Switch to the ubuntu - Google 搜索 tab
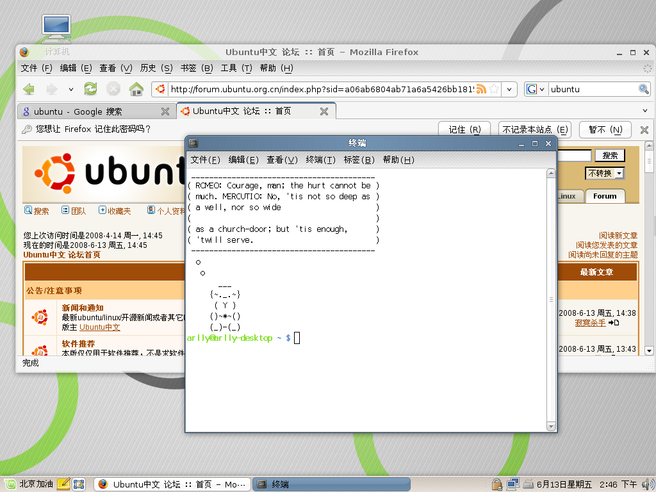656x492 pixels. pos(96,111)
